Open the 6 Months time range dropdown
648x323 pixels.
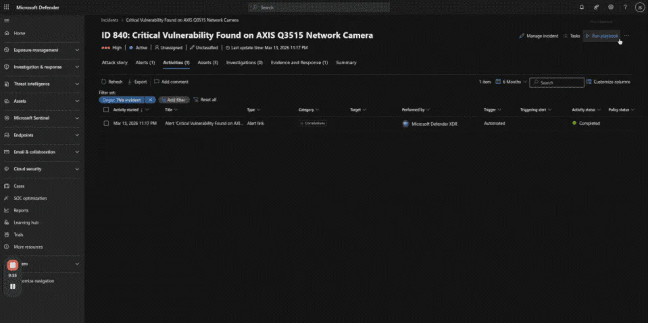tap(511, 82)
